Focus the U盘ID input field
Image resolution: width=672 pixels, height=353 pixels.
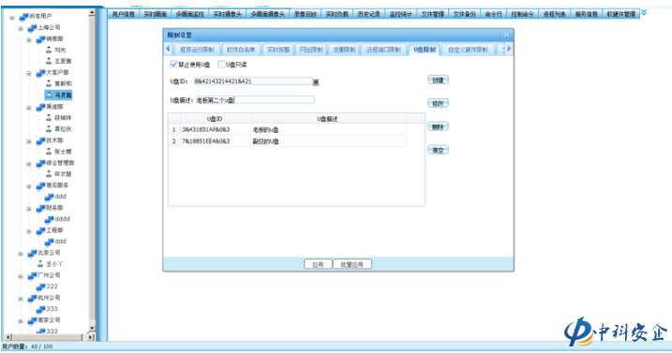tap(252, 81)
